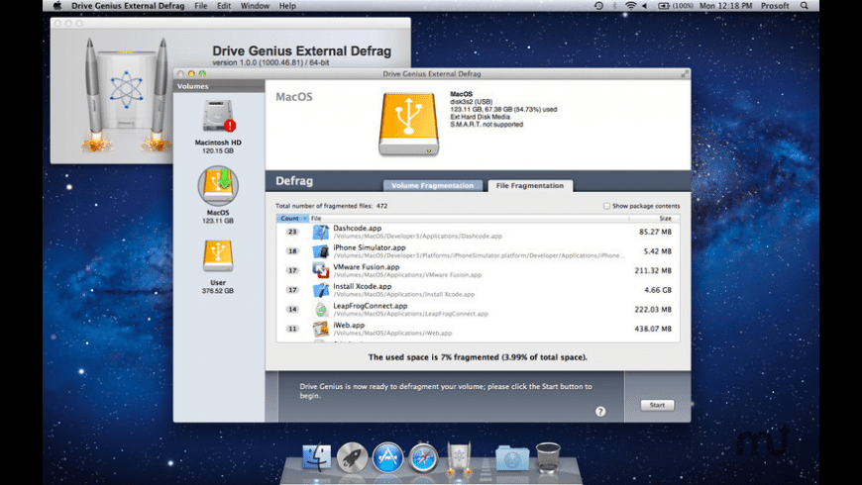Sort by the Size column header
The width and height of the screenshot is (862, 485).
(x=654, y=219)
